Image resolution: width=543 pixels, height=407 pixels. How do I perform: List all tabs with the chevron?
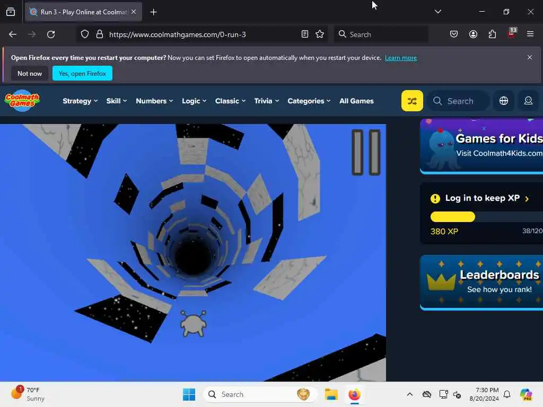coord(437,12)
